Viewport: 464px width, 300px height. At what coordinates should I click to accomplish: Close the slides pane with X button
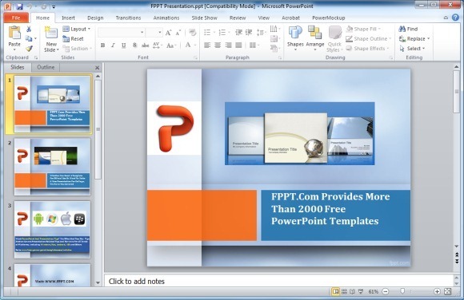point(97,68)
